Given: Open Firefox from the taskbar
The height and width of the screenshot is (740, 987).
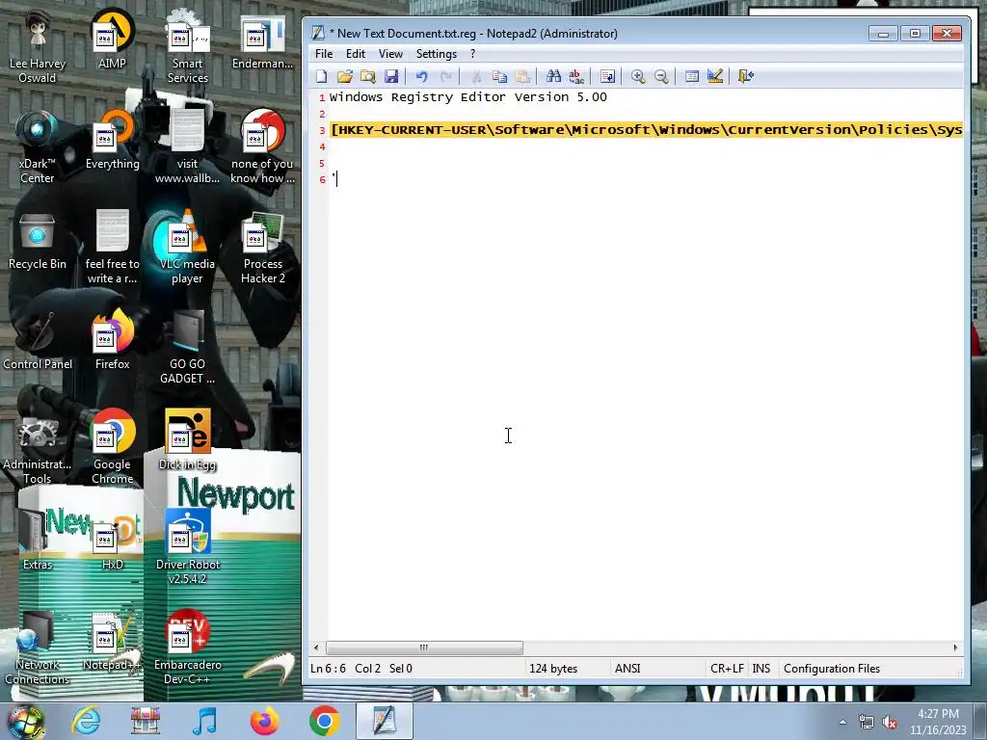Looking at the screenshot, I should (x=264, y=721).
